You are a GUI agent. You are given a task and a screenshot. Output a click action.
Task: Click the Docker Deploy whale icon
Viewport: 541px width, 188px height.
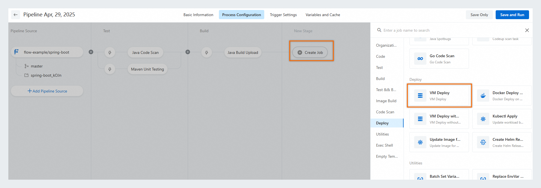(483, 96)
